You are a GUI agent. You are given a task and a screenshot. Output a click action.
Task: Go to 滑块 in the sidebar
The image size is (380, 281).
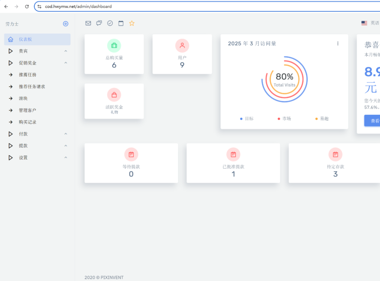coord(37,98)
